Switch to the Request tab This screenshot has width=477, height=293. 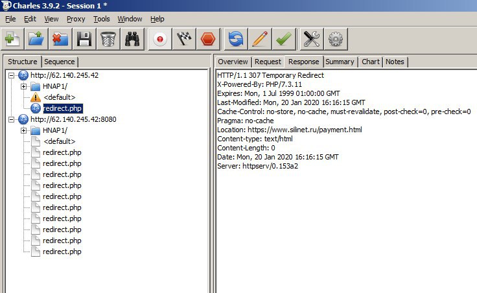pos(268,62)
